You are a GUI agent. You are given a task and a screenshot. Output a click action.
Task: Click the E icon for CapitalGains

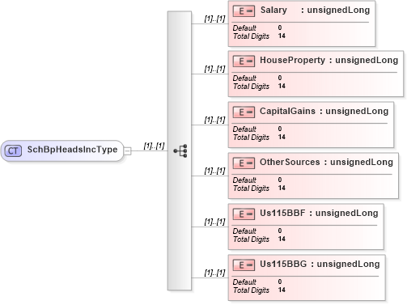click(x=244, y=112)
